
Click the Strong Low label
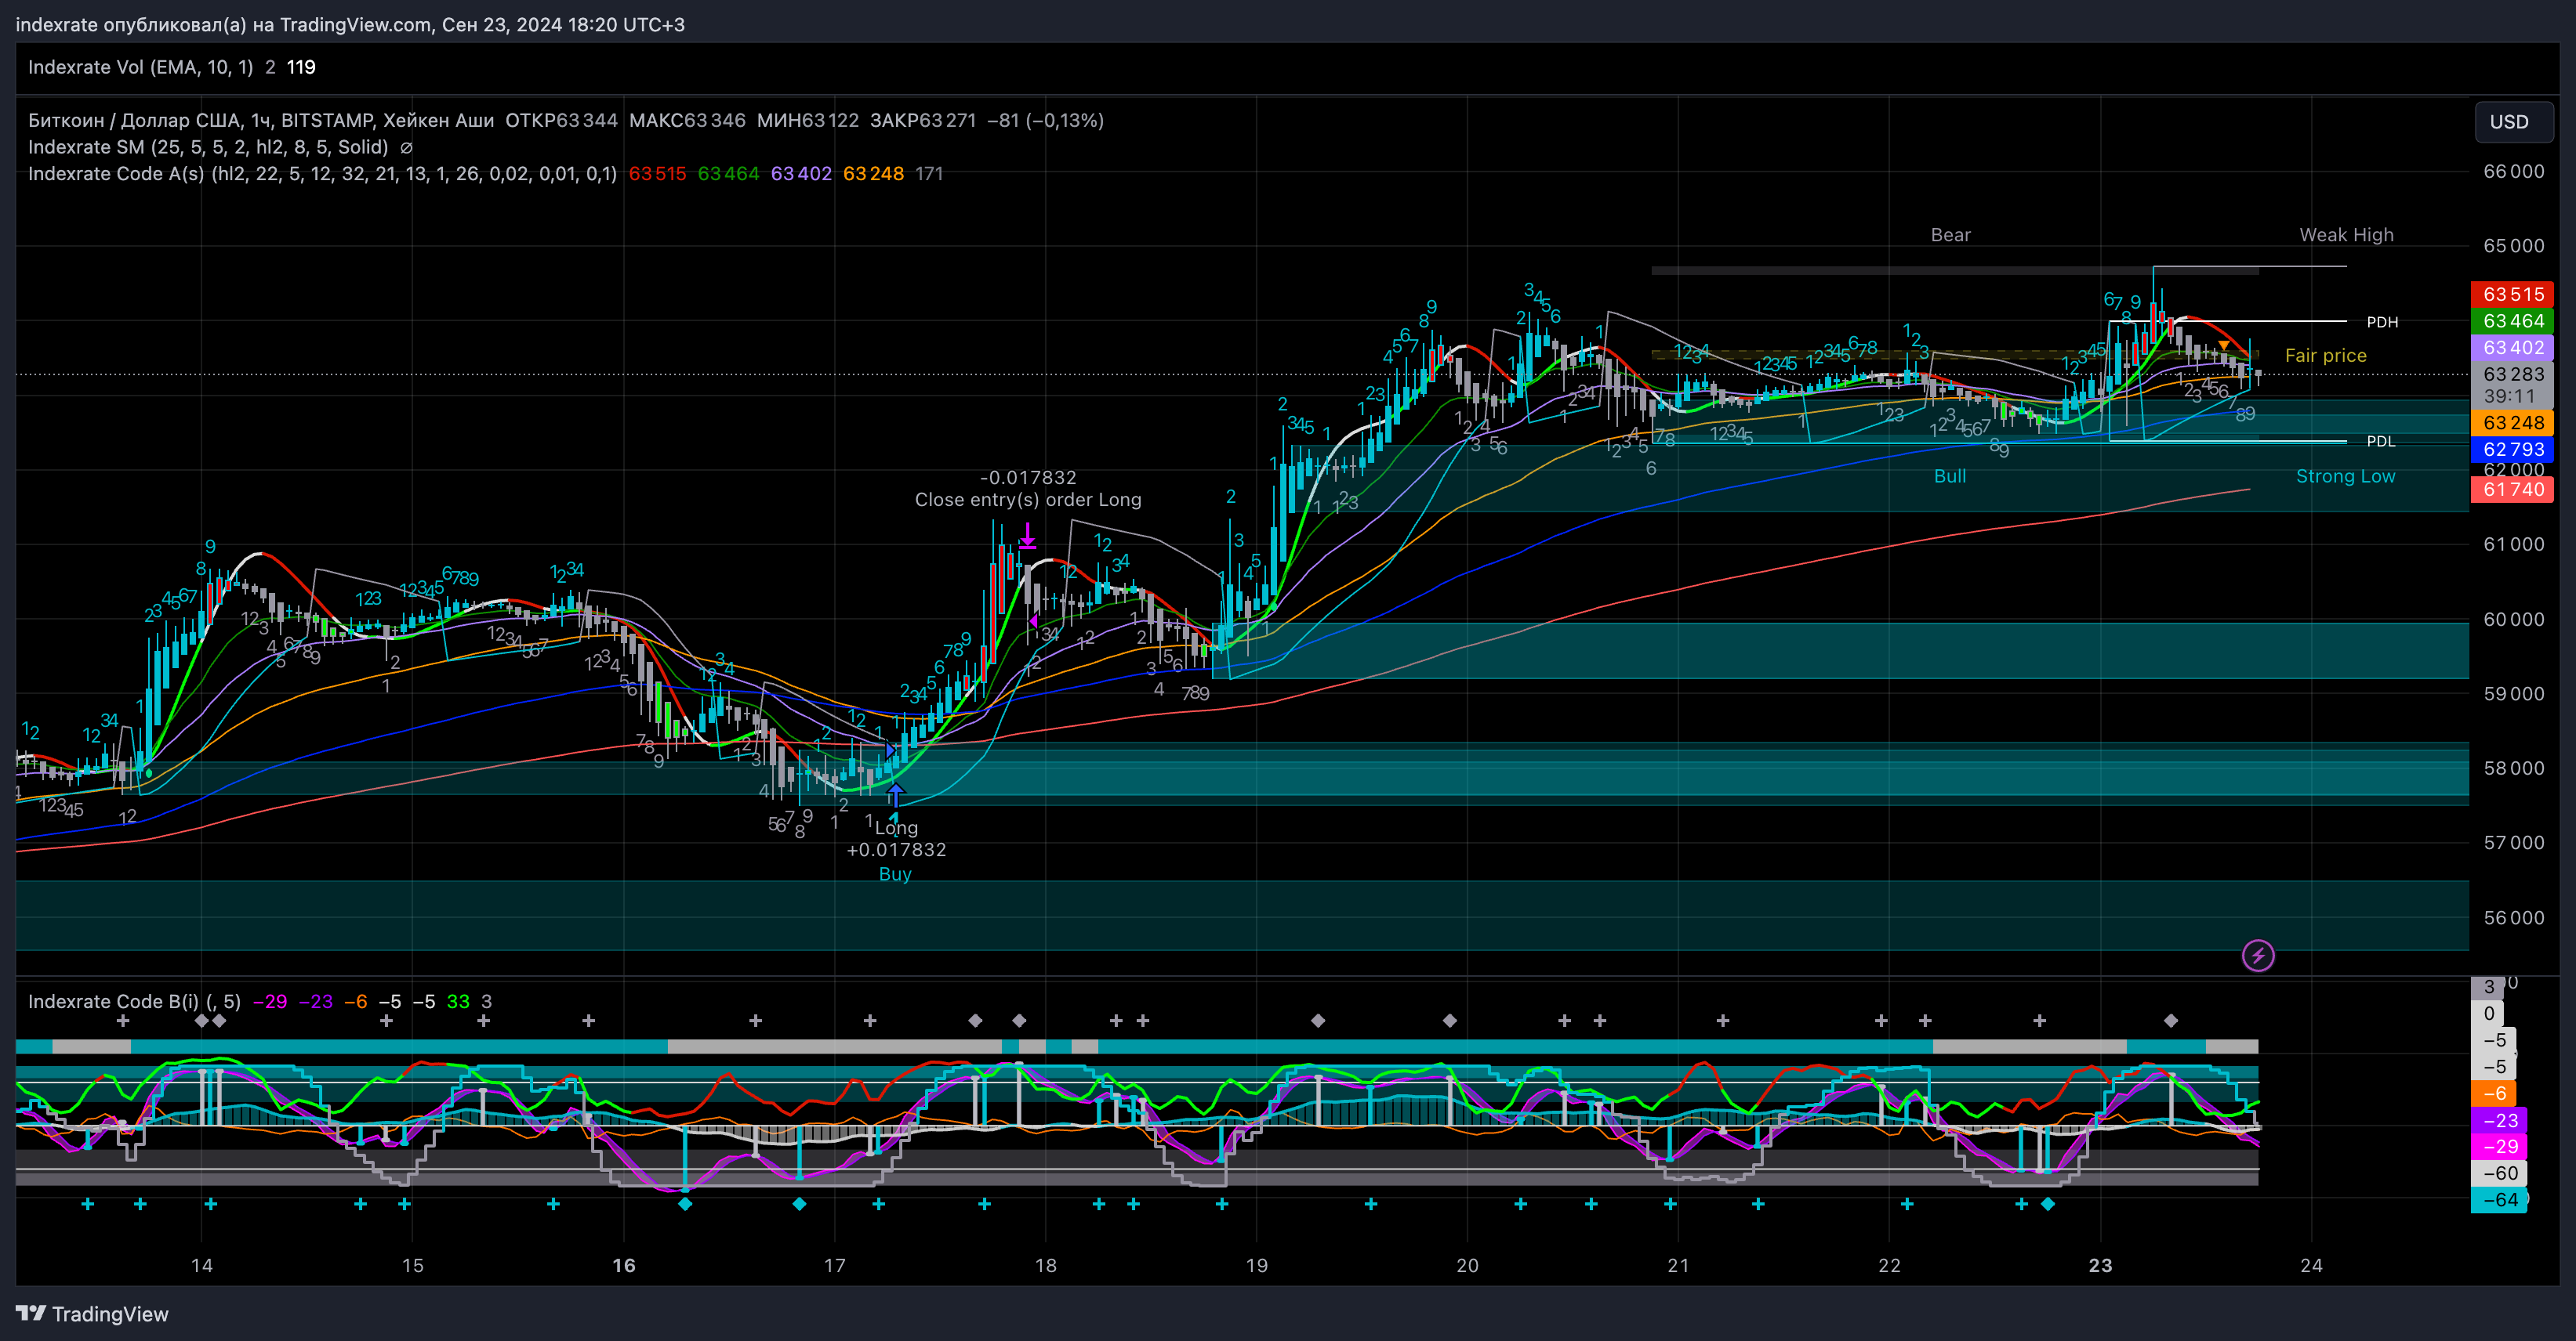tap(2345, 477)
